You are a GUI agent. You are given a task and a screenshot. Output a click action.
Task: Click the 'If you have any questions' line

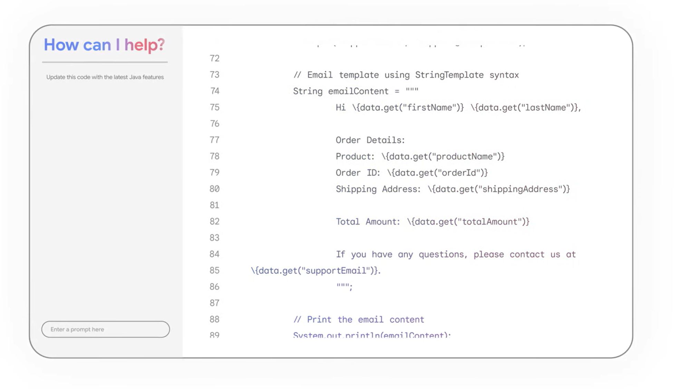coord(456,255)
